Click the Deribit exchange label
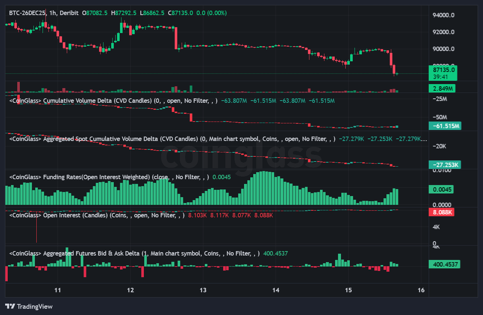The image size is (483, 315). [x=69, y=13]
